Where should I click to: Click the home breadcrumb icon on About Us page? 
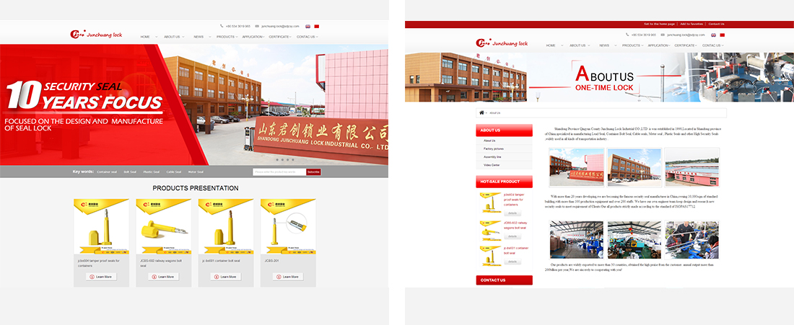click(x=481, y=112)
